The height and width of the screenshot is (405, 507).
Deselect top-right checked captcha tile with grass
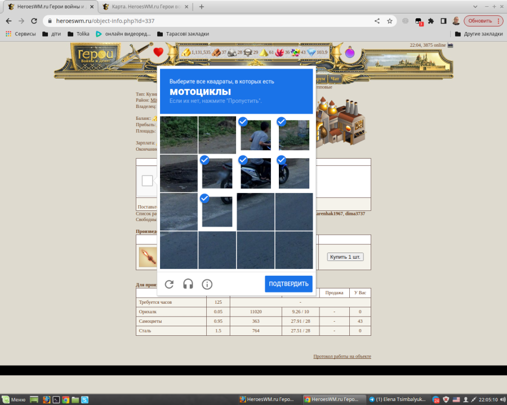pos(294,135)
